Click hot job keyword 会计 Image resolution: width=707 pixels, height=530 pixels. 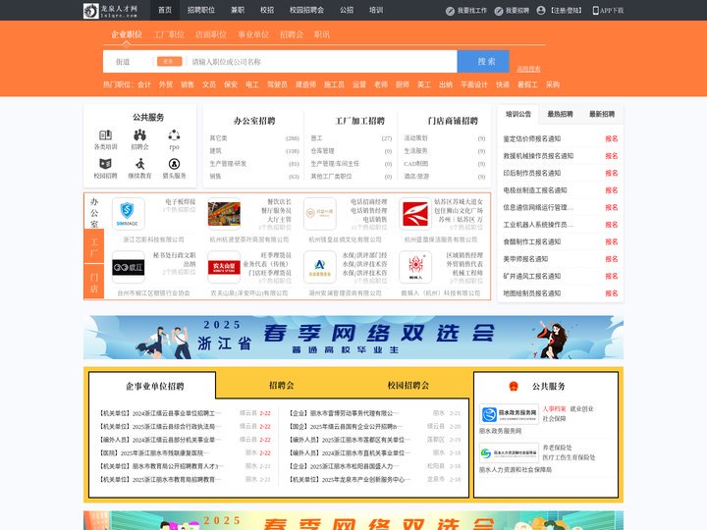click(x=144, y=84)
